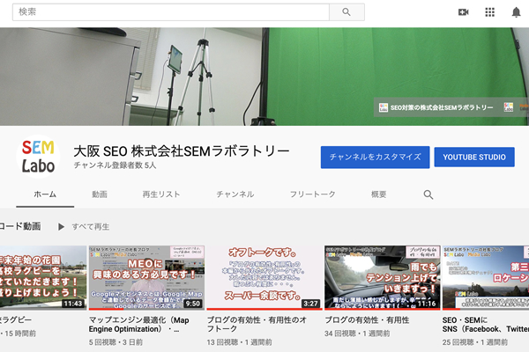Click the SEM Labo channel avatar
Viewport: 529px width, 352px height.
coord(38,157)
